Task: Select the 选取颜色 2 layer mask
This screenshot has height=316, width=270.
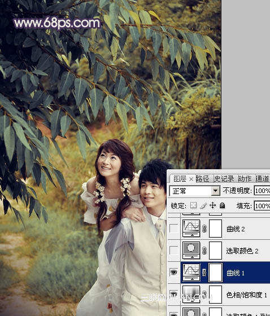Action: coord(216,251)
